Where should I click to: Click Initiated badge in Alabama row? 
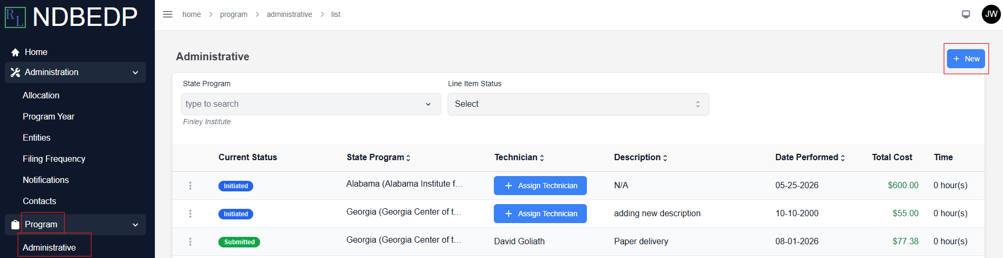pyautogui.click(x=236, y=186)
